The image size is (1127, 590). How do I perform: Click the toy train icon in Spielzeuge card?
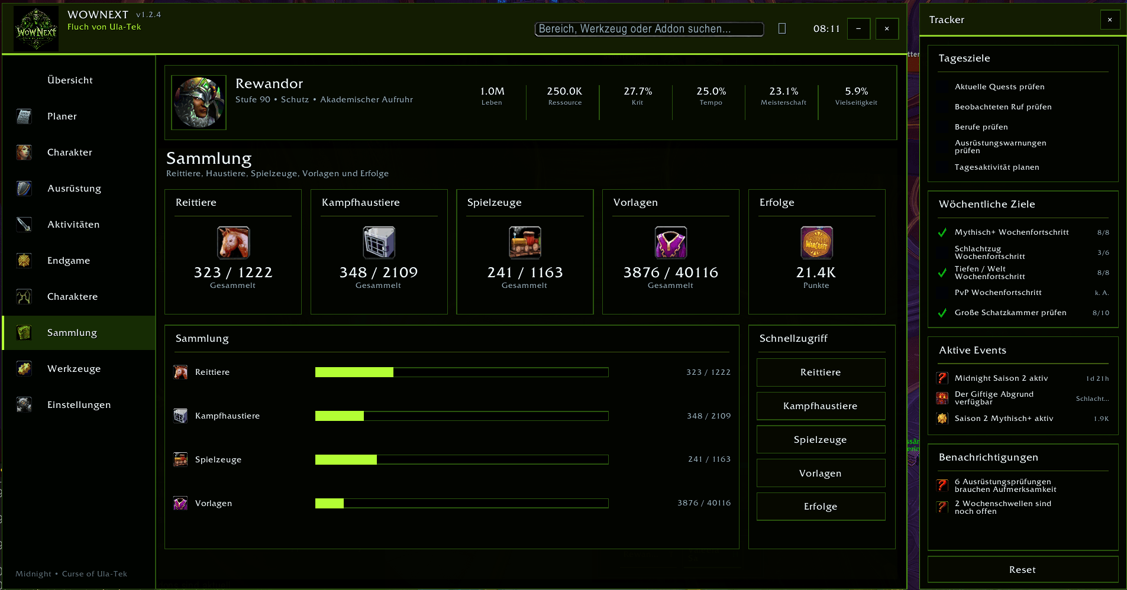pos(525,242)
